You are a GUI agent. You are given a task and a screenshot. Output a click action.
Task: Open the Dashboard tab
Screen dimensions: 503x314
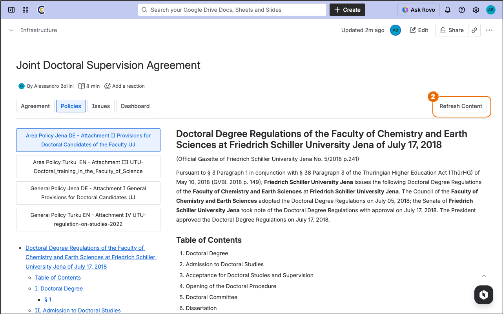[x=135, y=106]
